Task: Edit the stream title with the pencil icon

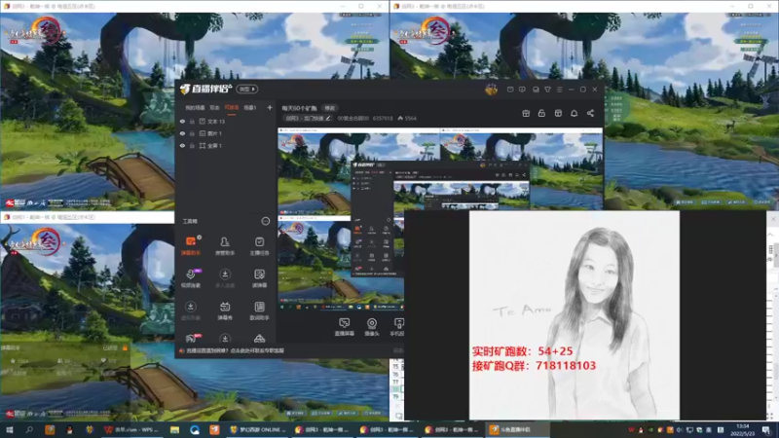Action: 328,118
